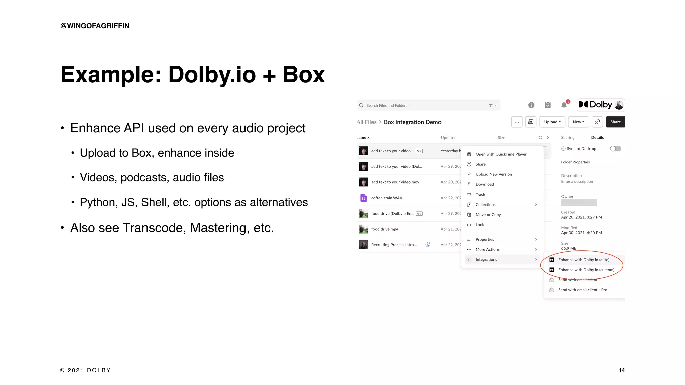Open the add text to your video.mov file
The image size is (685, 385).
coord(395,182)
